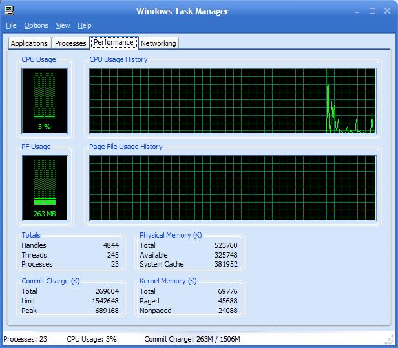Screen dimensions: 398x348
Task: Click the Page File Usage History graph
Action: pyautogui.click(x=233, y=188)
